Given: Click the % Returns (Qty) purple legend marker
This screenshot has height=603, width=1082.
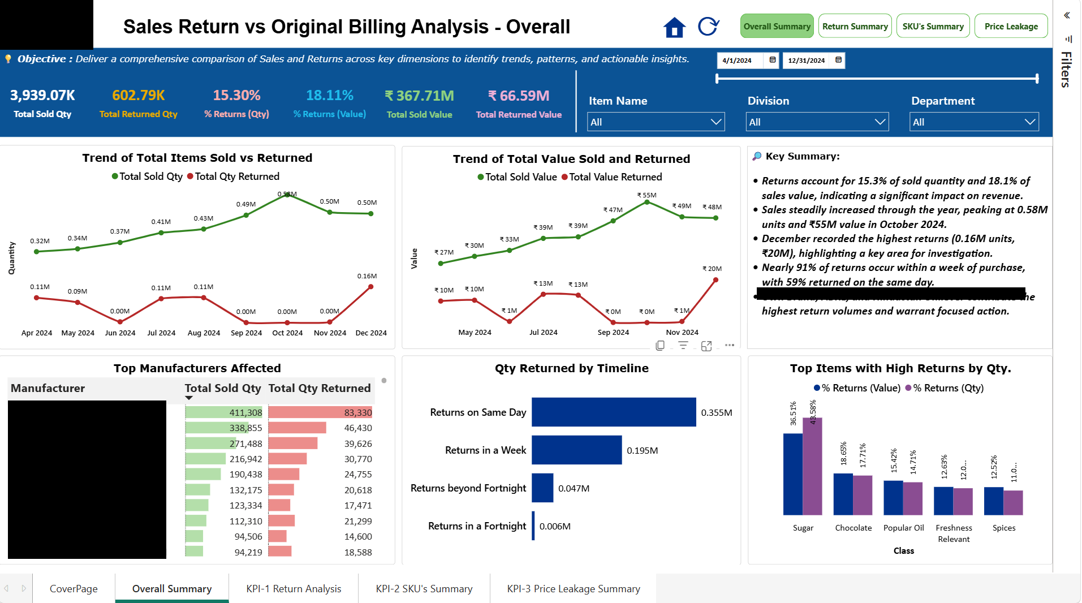Looking at the screenshot, I should coord(908,388).
